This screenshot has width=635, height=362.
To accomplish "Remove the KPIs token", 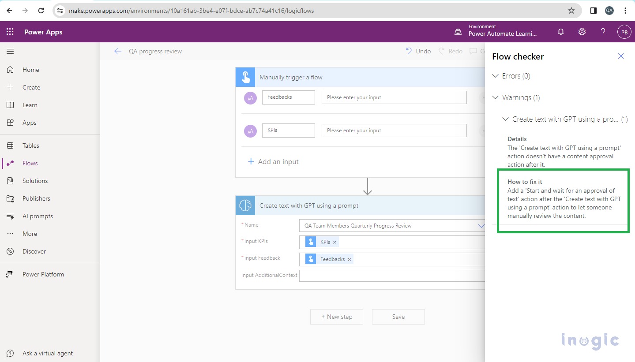I will 335,242.
